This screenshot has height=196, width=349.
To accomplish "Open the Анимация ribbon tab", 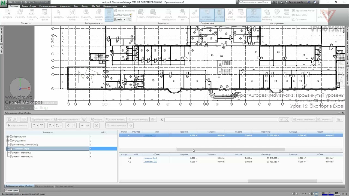I will (65, 6).
